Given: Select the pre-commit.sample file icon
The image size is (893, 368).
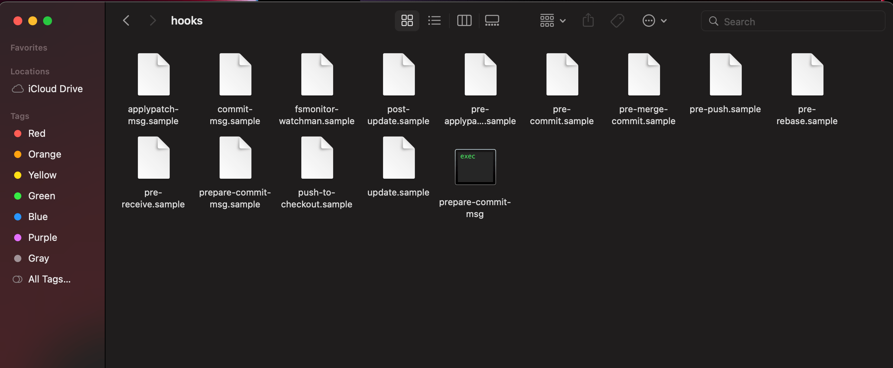Looking at the screenshot, I should 562,74.
